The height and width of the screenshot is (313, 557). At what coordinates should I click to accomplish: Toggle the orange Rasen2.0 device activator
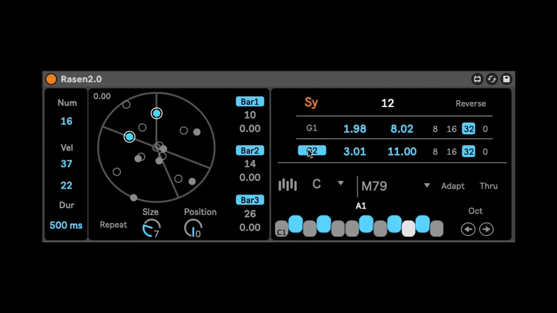(51, 79)
